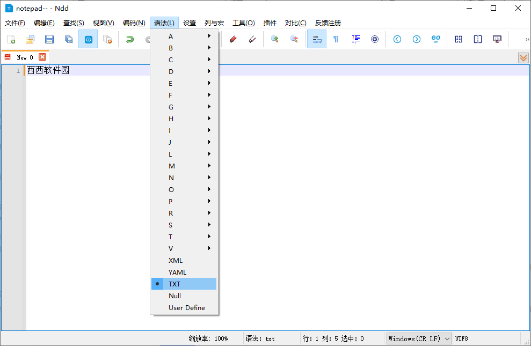This screenshot has width=531, height=346.
Task: Open the 编辑(E) menu
Action: (x=44, y=23)
